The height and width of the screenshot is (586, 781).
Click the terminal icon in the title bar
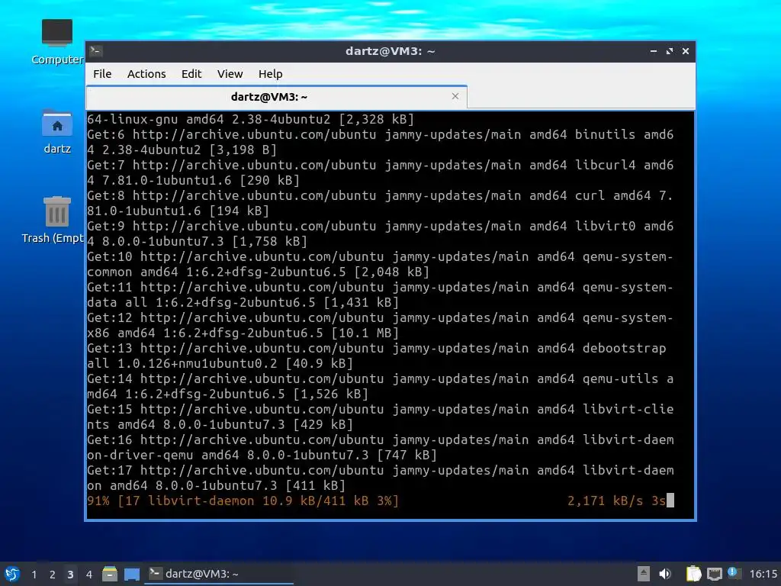coord(96,51)
